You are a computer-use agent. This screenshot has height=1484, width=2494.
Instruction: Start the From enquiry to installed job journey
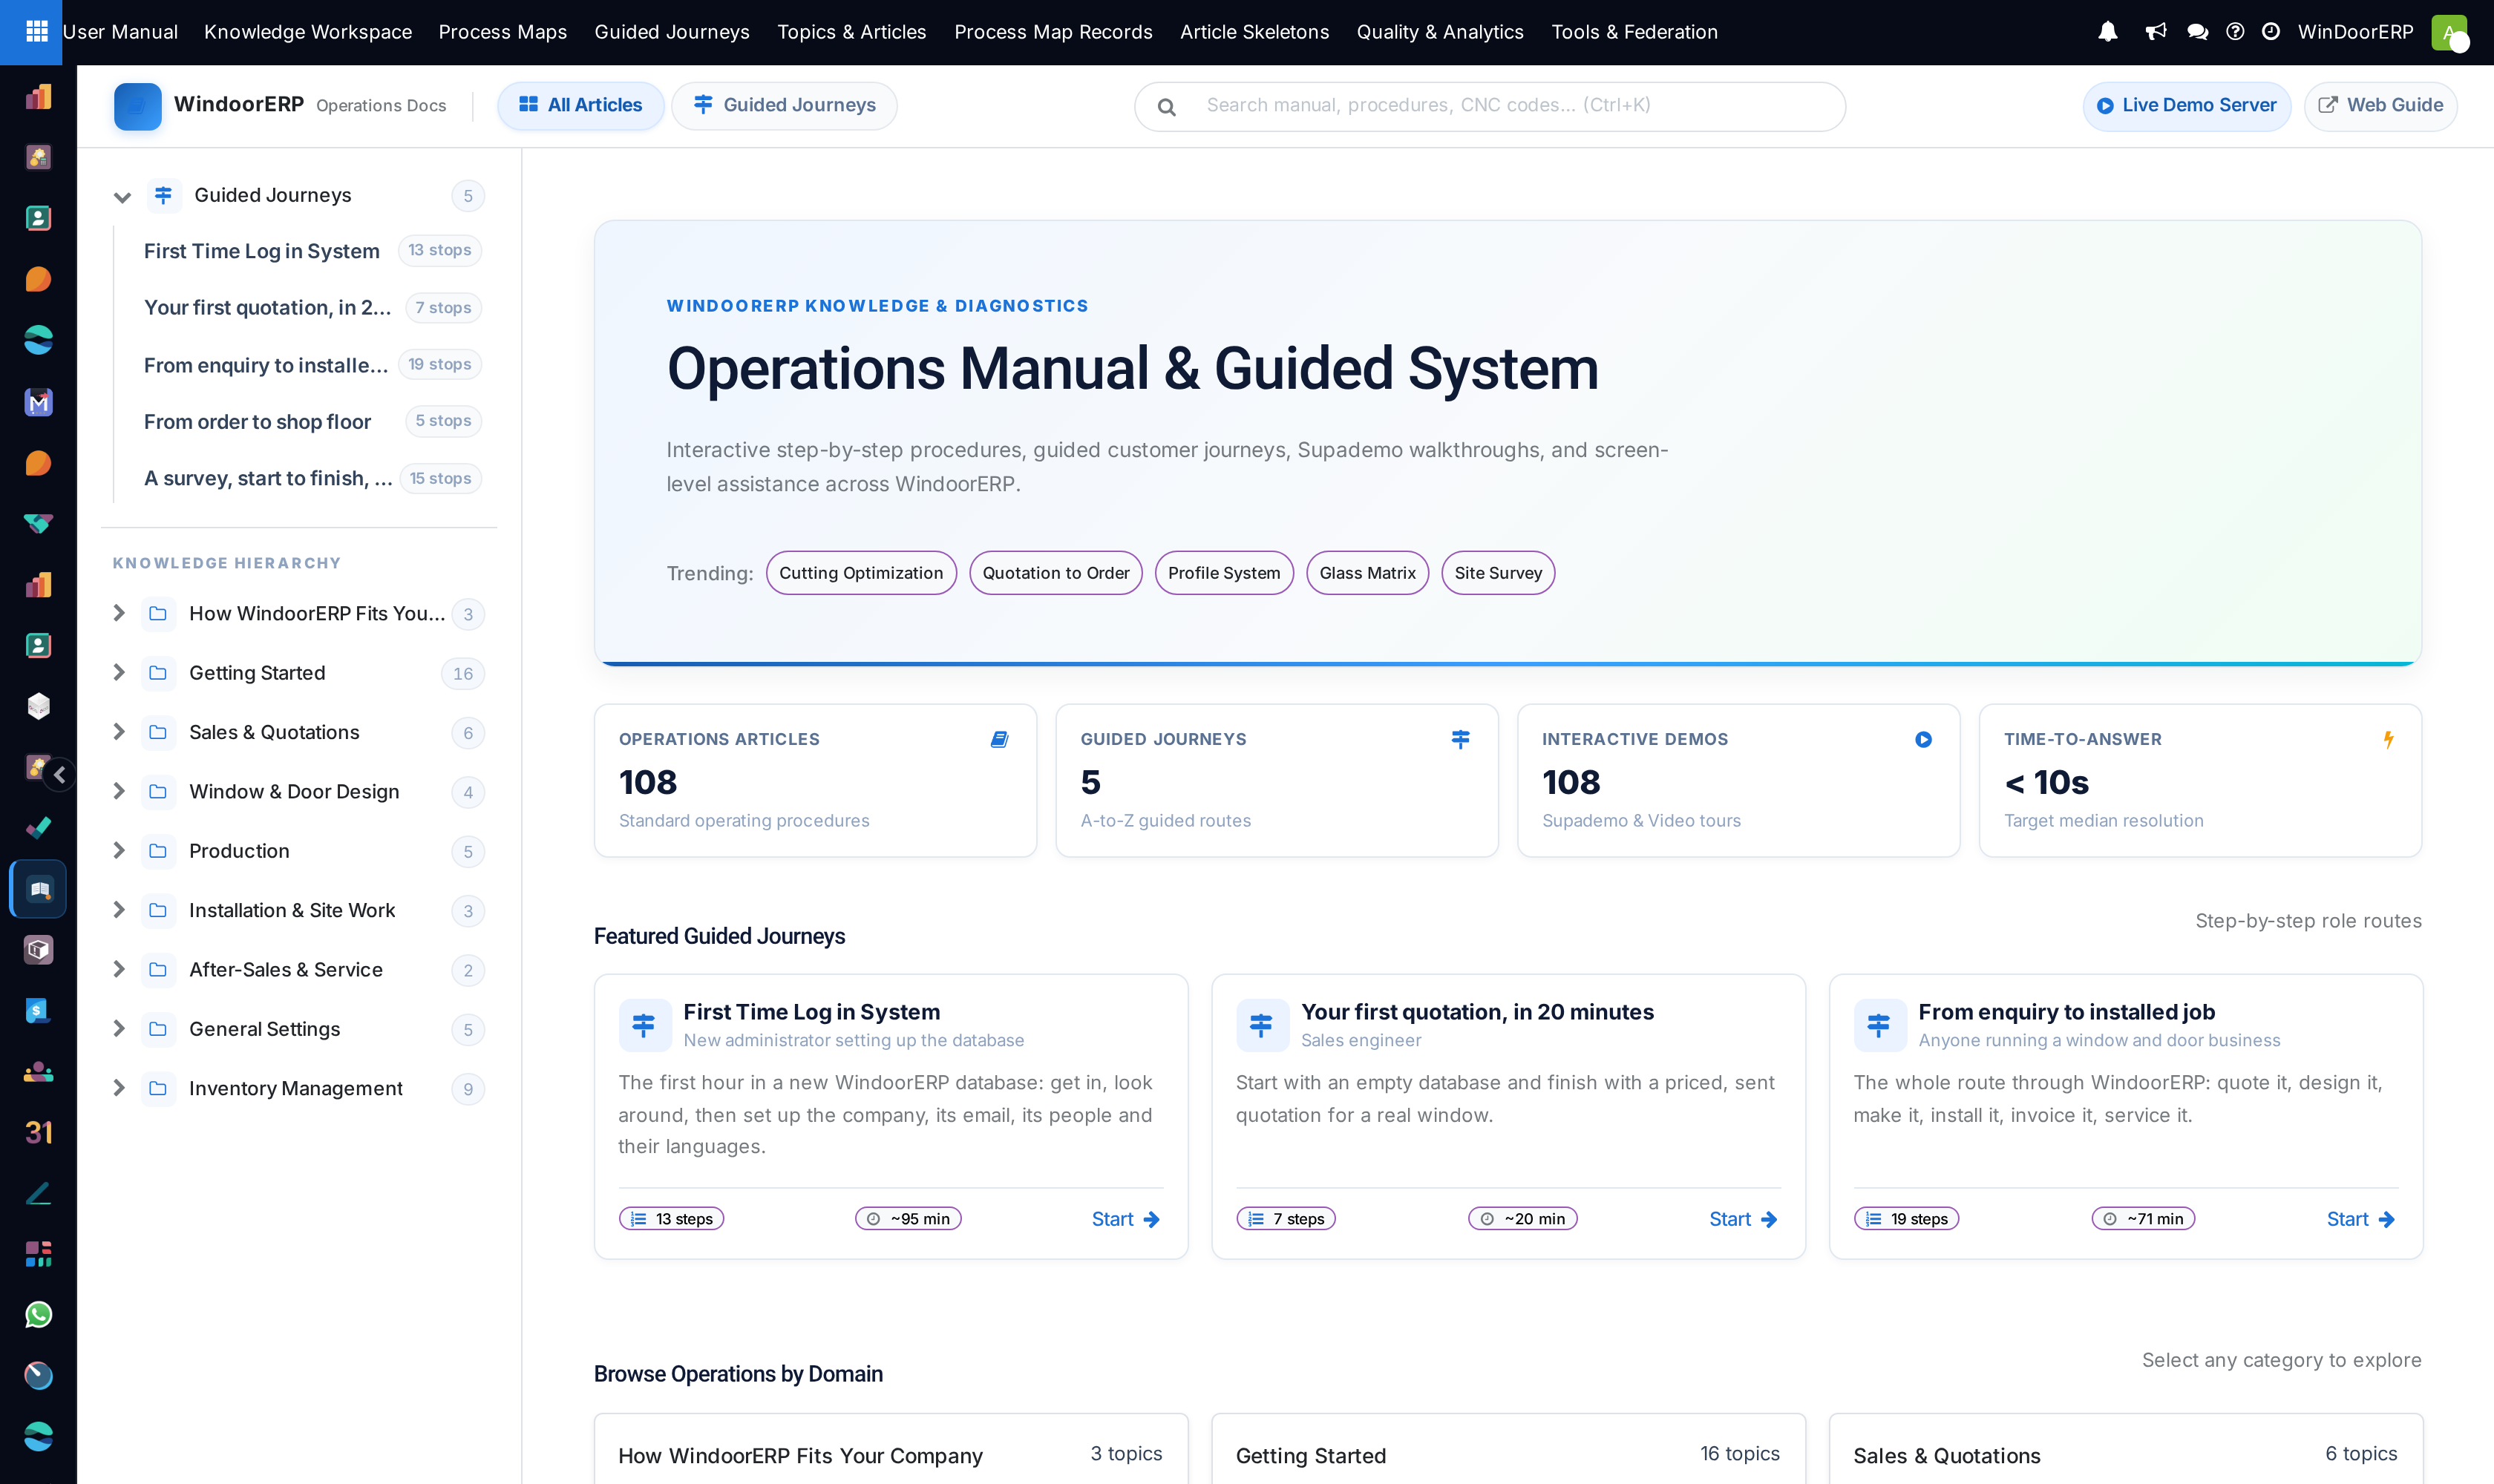click(x=2360, y=1220)
